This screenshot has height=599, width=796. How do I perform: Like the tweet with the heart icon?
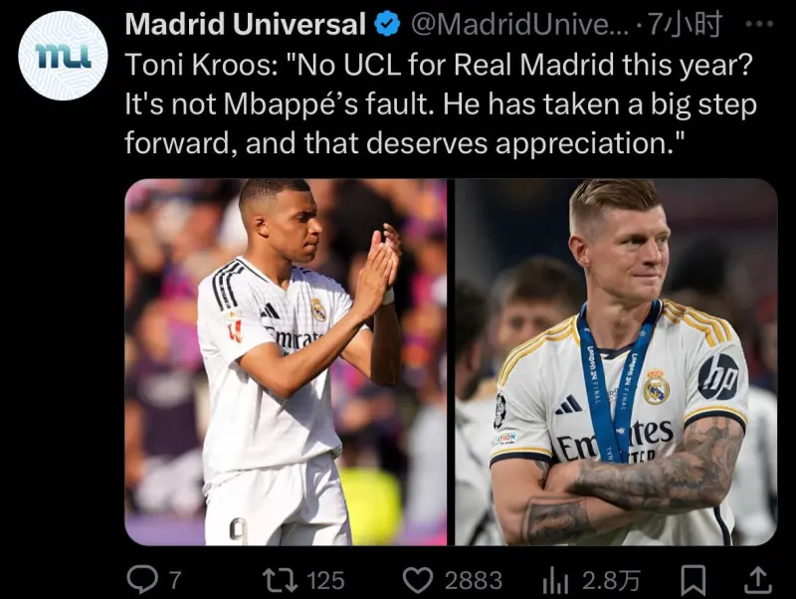pyautogui.click(x=417, y=580)
